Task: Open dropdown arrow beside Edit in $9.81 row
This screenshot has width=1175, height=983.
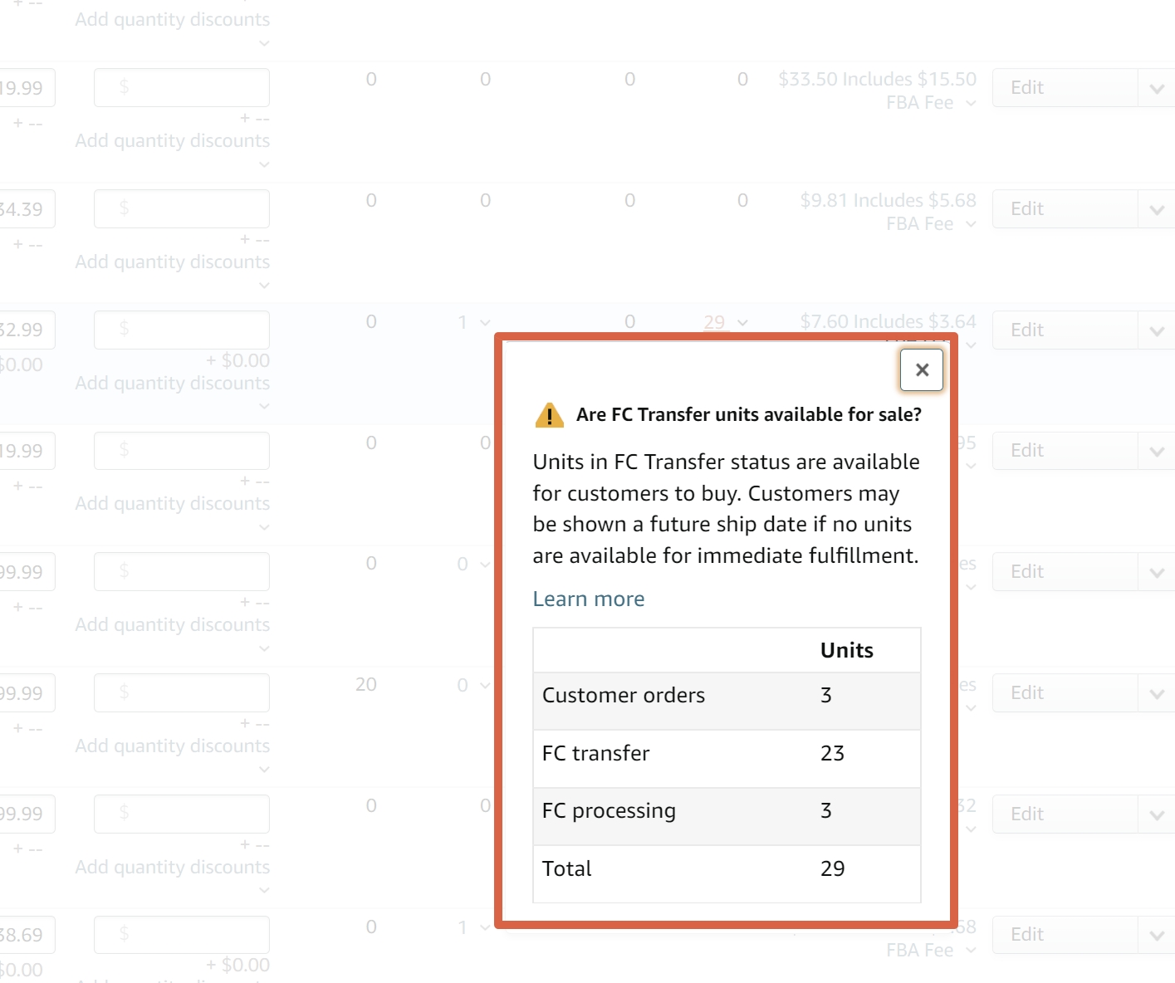Action: (1156, 209)
